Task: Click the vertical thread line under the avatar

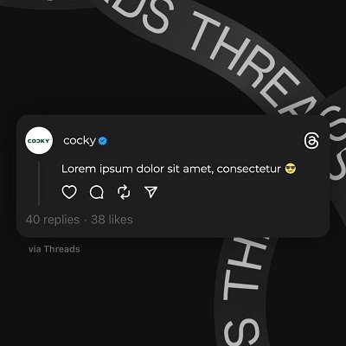Action: (x=39, y=183)
